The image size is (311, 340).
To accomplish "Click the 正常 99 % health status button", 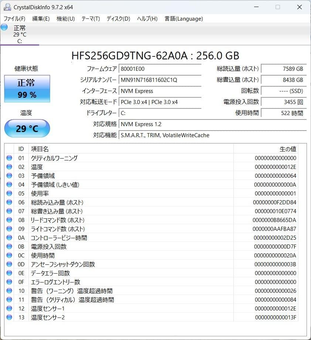I will [x=27, y=89].
